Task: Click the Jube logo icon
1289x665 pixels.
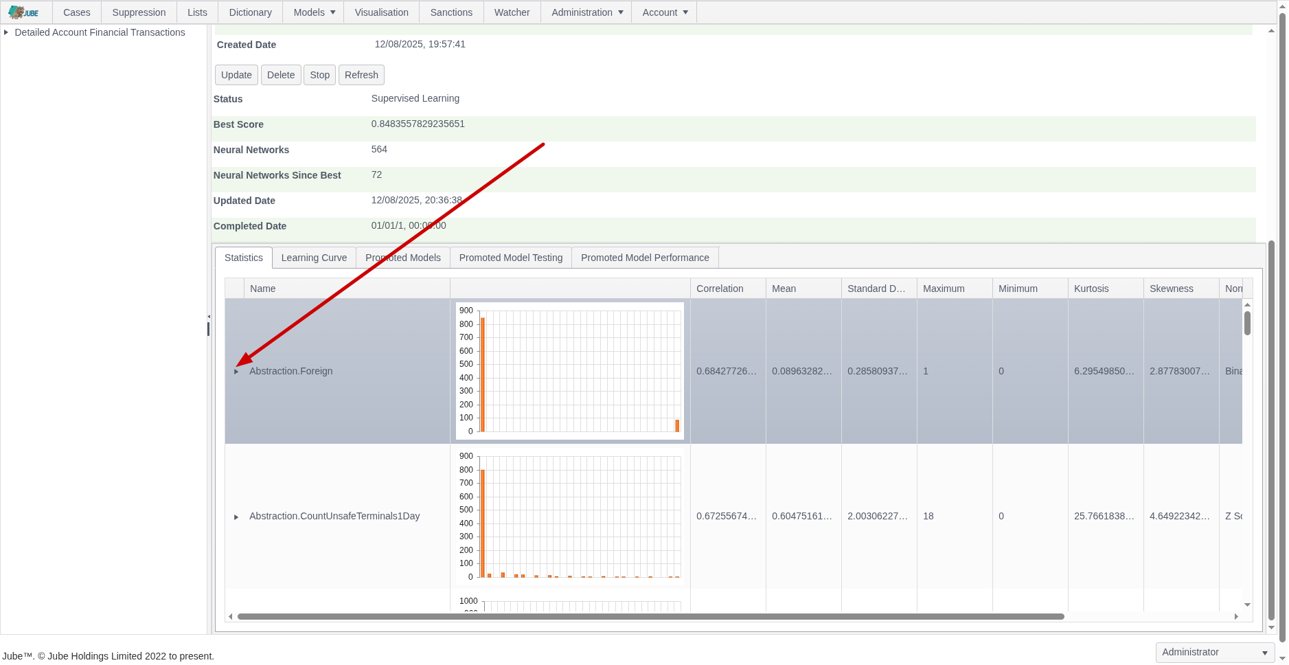Action: [23, 12]
